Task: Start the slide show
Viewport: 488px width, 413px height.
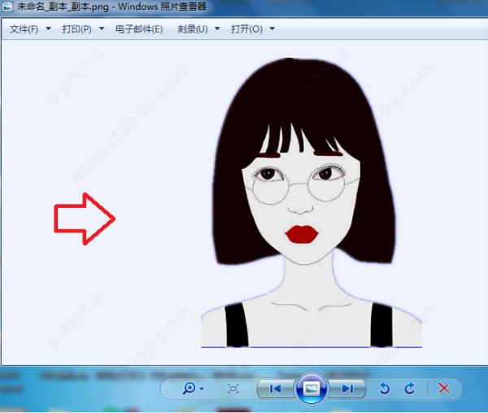Action: [312, 388]
